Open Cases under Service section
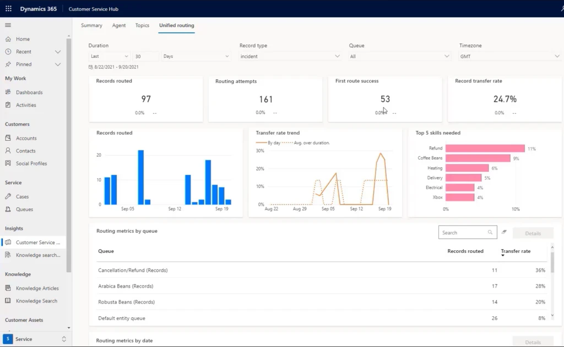The image size is (564, 347). click(x=22, y=196)
